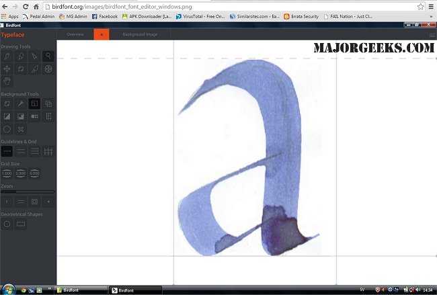The image size is (437, 295).
Task: Open the VirusTotal bookmark
Action: [x=200, y=16]
